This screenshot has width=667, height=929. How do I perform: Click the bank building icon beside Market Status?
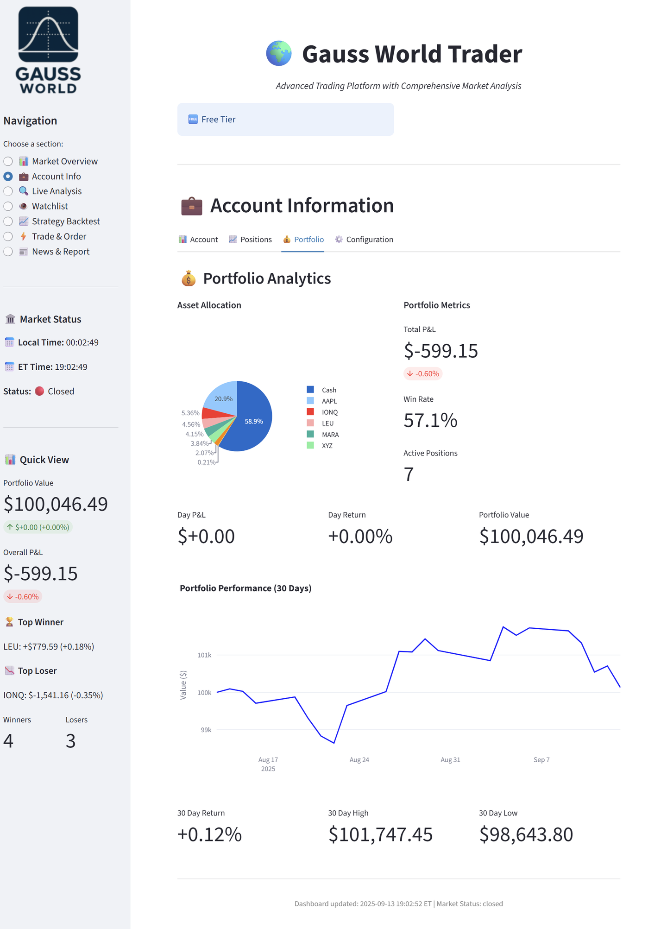10,319
